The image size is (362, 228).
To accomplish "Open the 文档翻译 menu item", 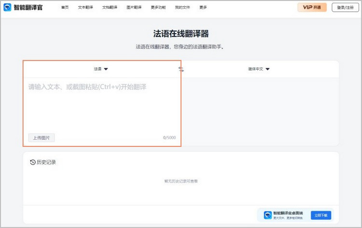I will pos(110,7).
